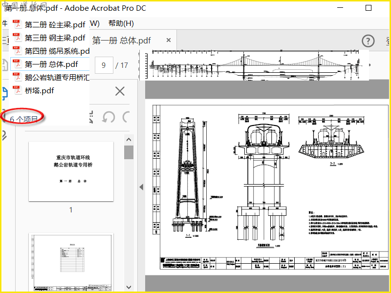Open the help question mark icon
This screenshot has width=391, height=293.
[x=368, y=41]
